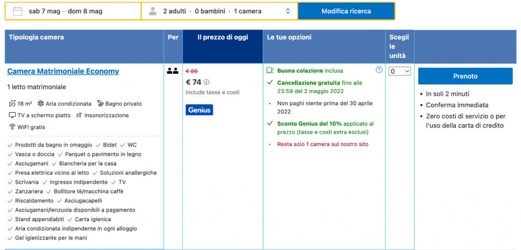Viewport: 521px width, 250px height.
Task: Click the price info circle icon
Action: 207,82
